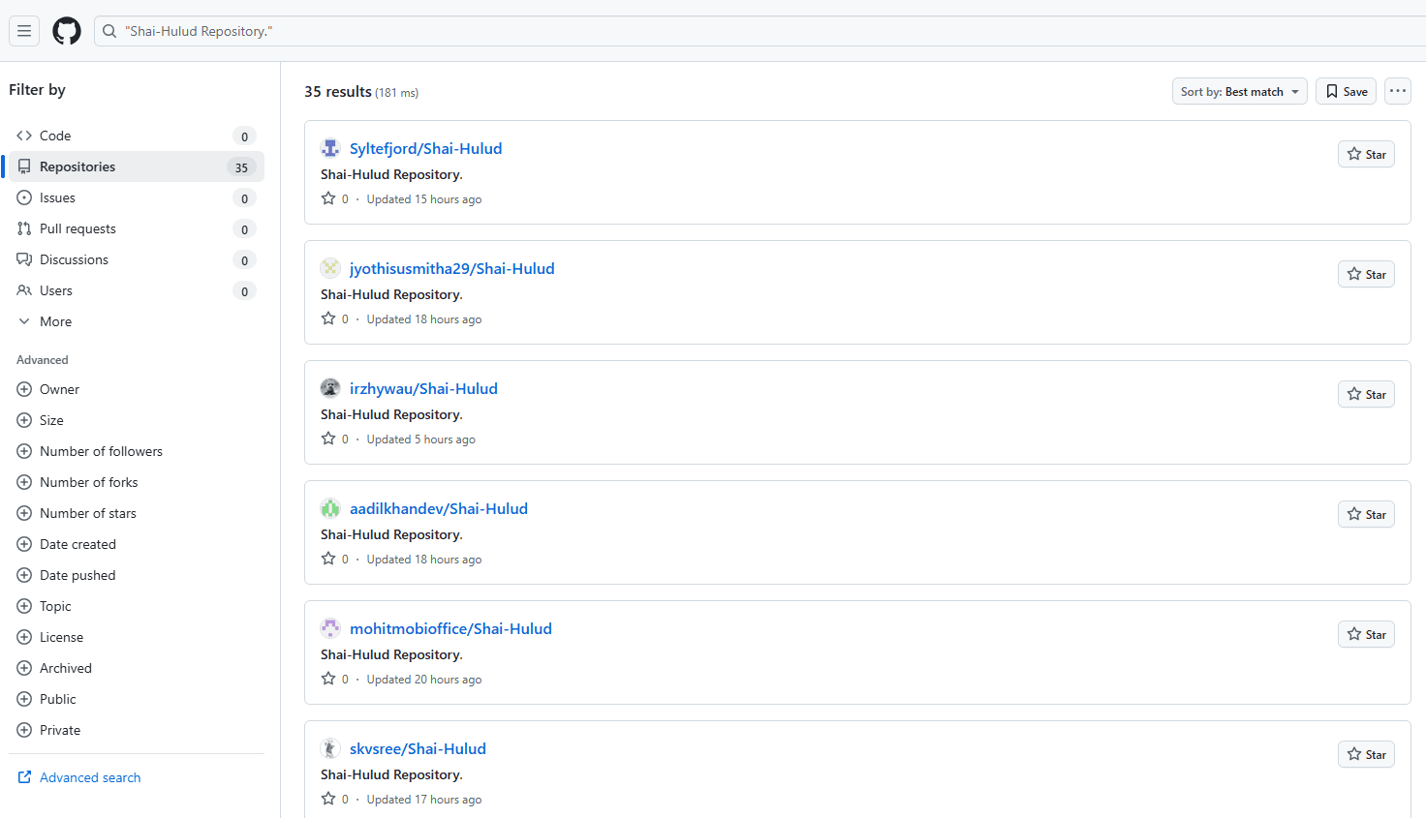Viewport: 1426px width, 818px height.
Task: View stargazers count of skvsree/Shai-Hulud
Action: click(335, 799)
